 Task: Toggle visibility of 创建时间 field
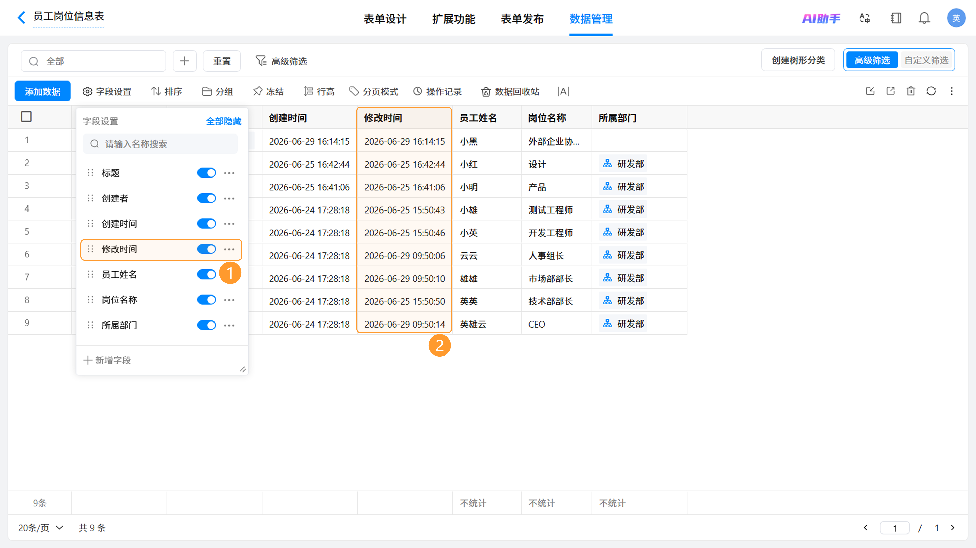[x=206, y=224]
